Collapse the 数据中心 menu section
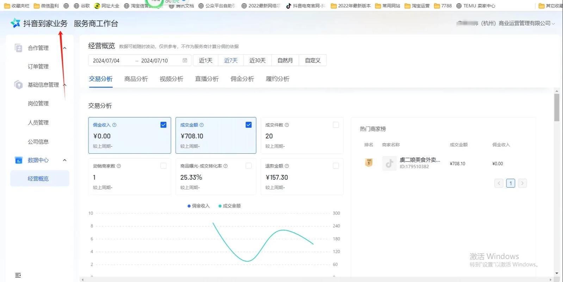The height and width of the screenshot is (282, 563). tap(64, 160)
